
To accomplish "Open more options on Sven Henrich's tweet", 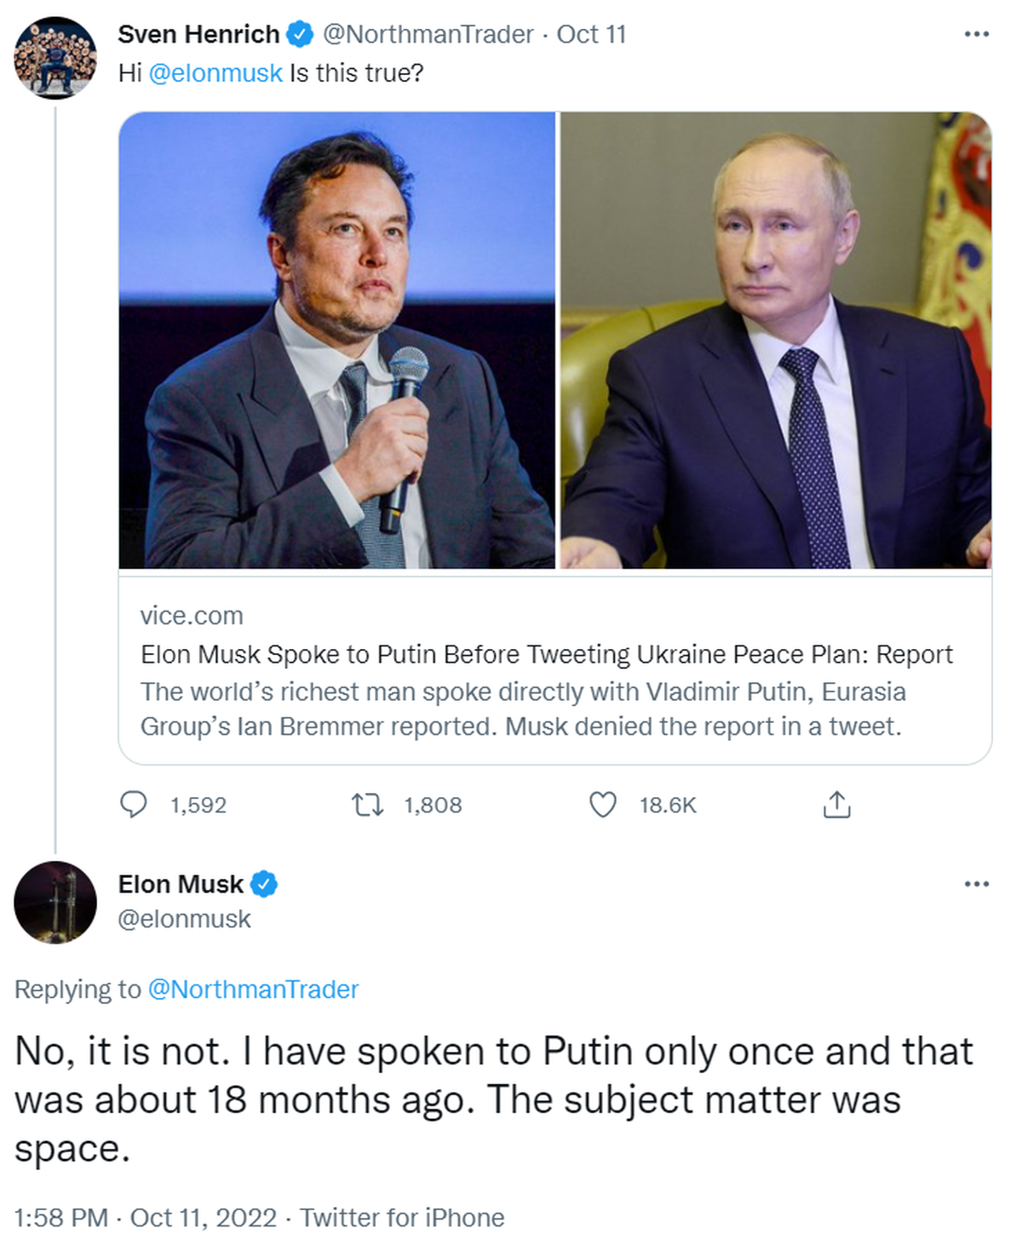I will point(976,34).
